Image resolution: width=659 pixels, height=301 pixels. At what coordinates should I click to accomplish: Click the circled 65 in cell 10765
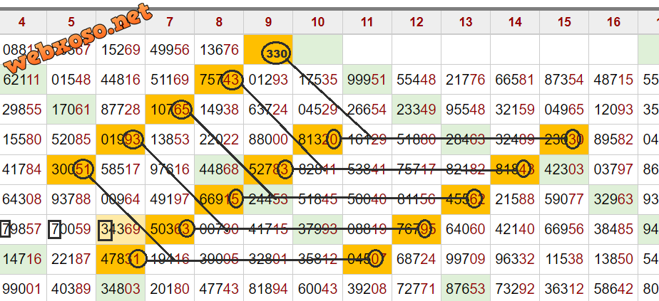(x=182, y=110)
